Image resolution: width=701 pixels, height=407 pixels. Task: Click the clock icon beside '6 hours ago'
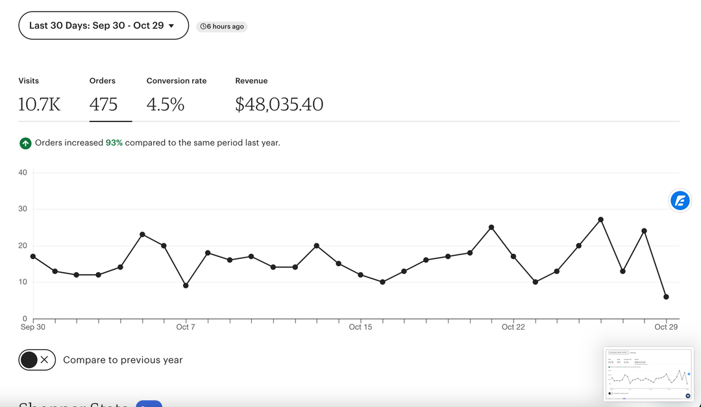coord(203,27)
